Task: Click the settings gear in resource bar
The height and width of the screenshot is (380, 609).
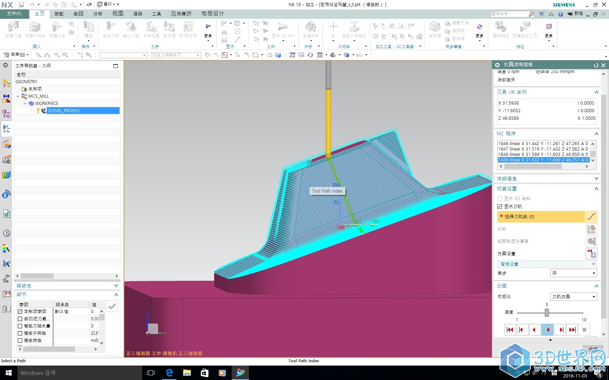Action: 5,65
